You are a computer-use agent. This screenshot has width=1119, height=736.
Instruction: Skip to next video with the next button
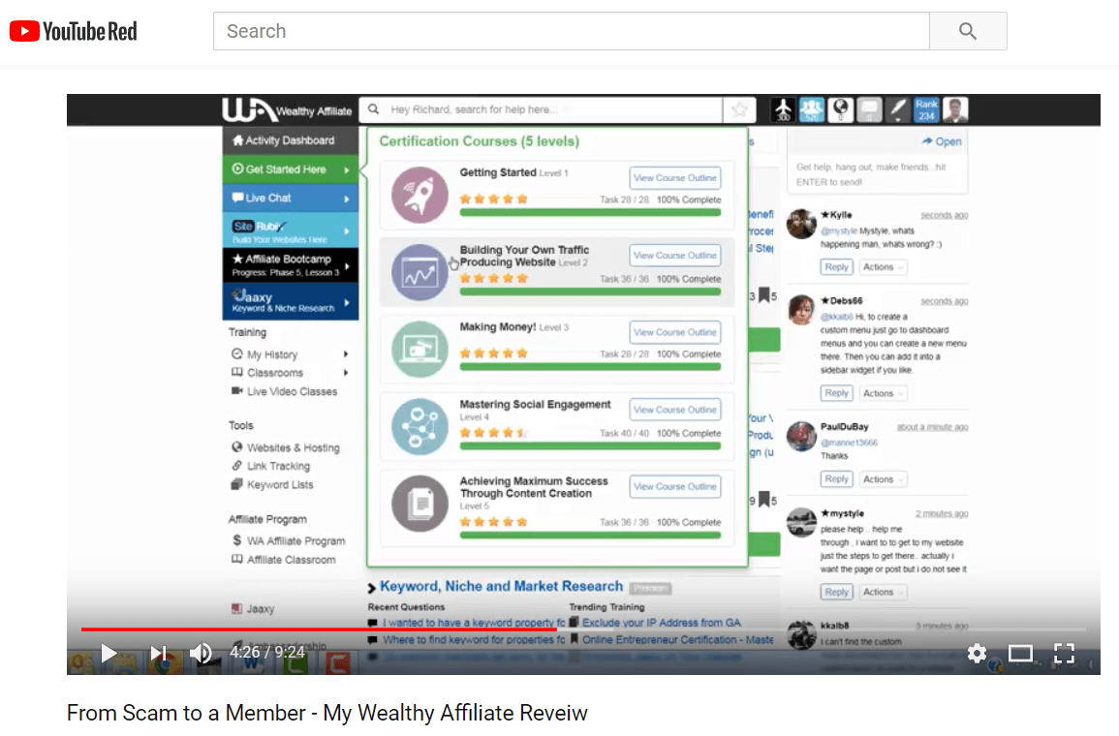click(x=158, y=653)
